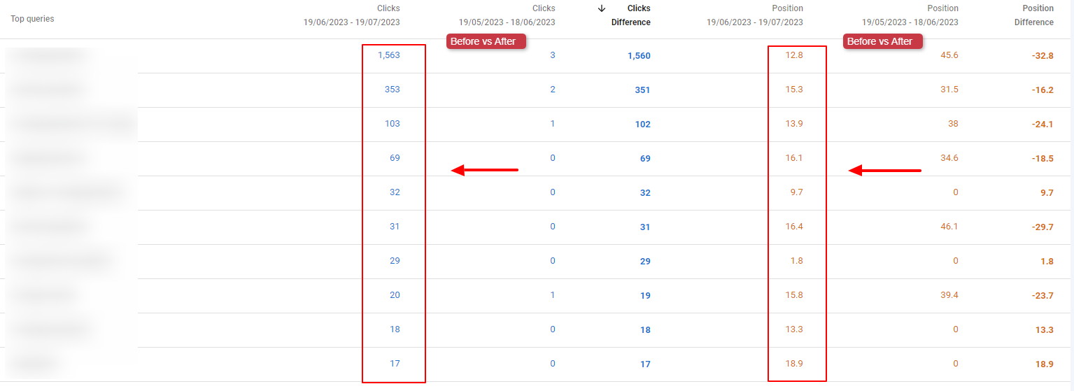Screen dimensions: 1074x391
Task: Select the 103 clicks cell
Action: pos(393,123)
